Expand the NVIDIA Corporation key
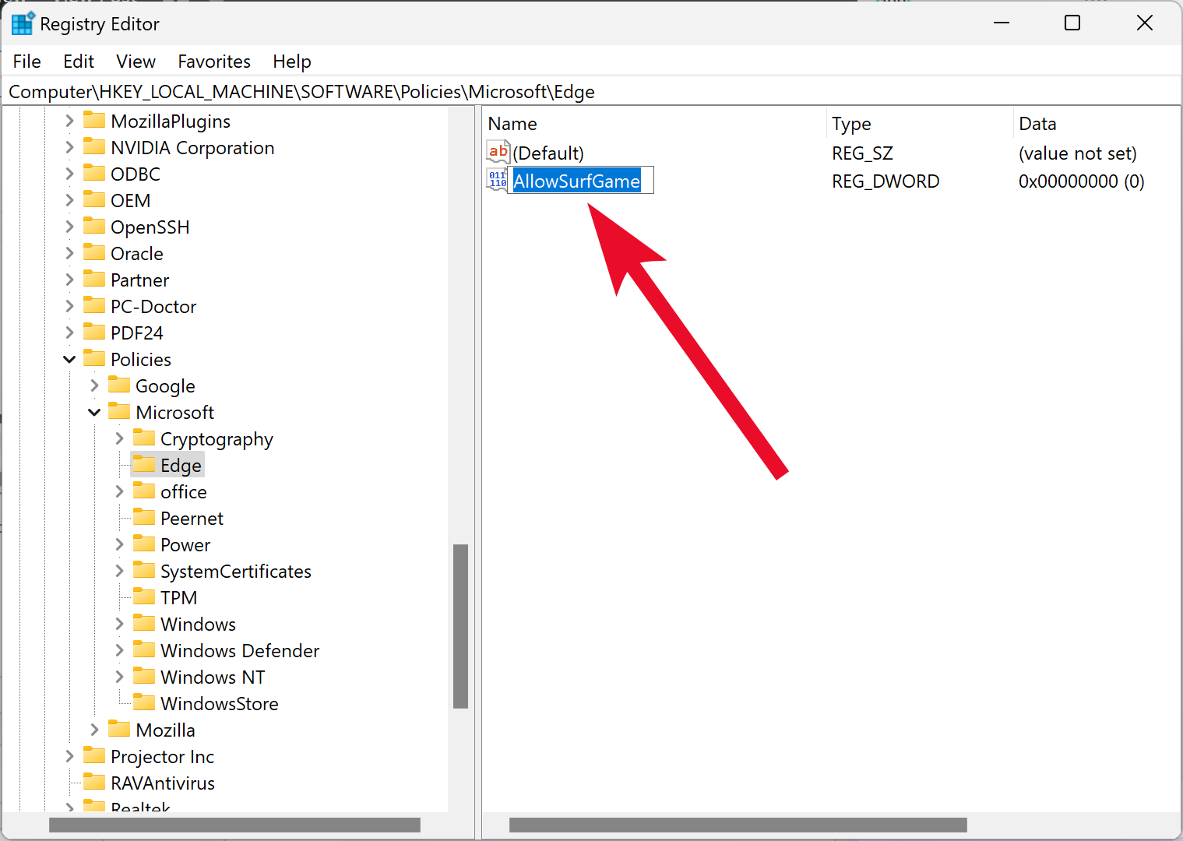1183x841 pixels. click(x=69, y=147)
